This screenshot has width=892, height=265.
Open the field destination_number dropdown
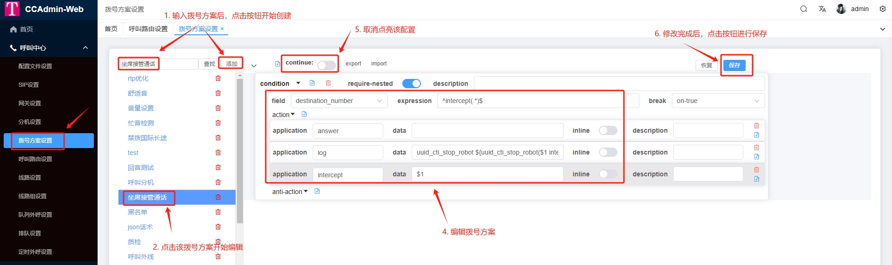click(339, 101)
